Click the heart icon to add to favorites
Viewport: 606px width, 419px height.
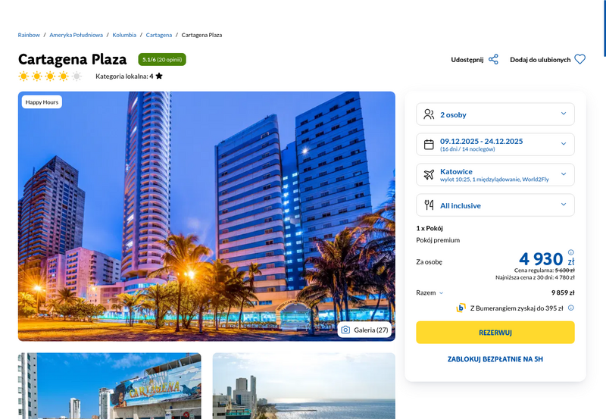(579, 60)
